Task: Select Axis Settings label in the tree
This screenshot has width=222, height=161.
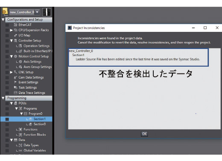Action: [32, 62]
